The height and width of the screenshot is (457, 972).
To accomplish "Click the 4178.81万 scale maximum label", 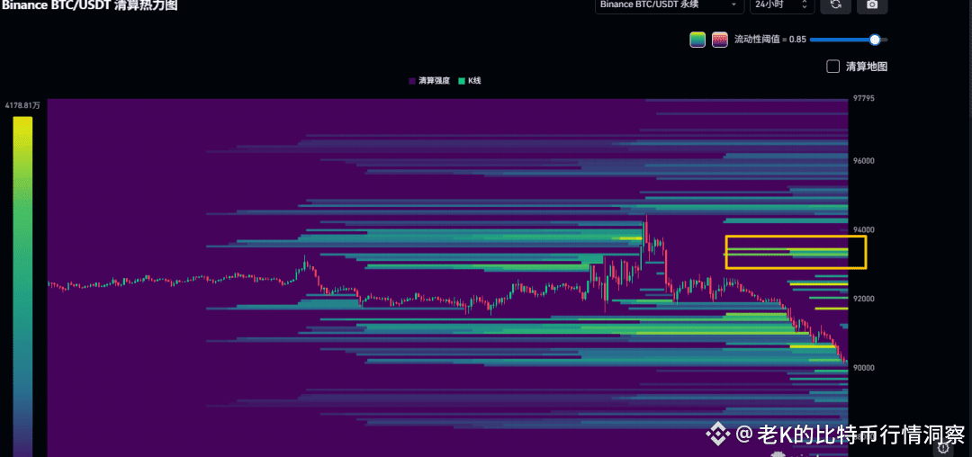I will point(22,106).
